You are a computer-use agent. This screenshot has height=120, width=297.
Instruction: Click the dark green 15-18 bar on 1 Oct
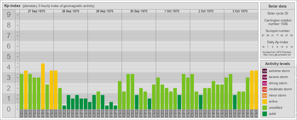coord(179,102)
